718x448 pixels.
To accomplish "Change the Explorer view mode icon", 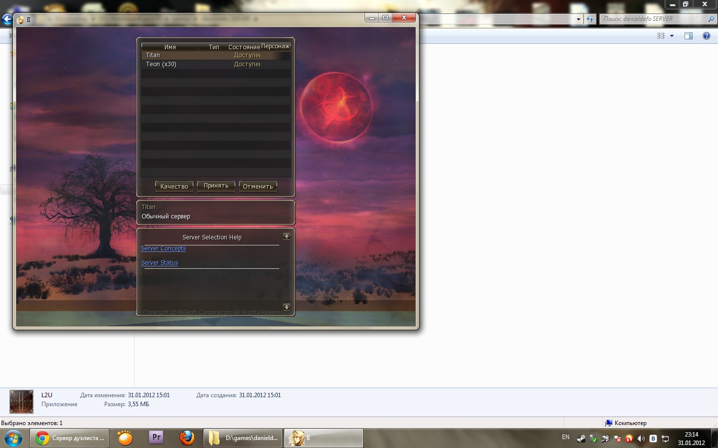I will coord(661,36).
